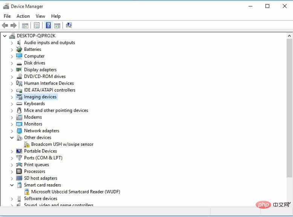
Task: Expand the Ports (COM & LPT) chevron
Action: (x=12, y=158)
